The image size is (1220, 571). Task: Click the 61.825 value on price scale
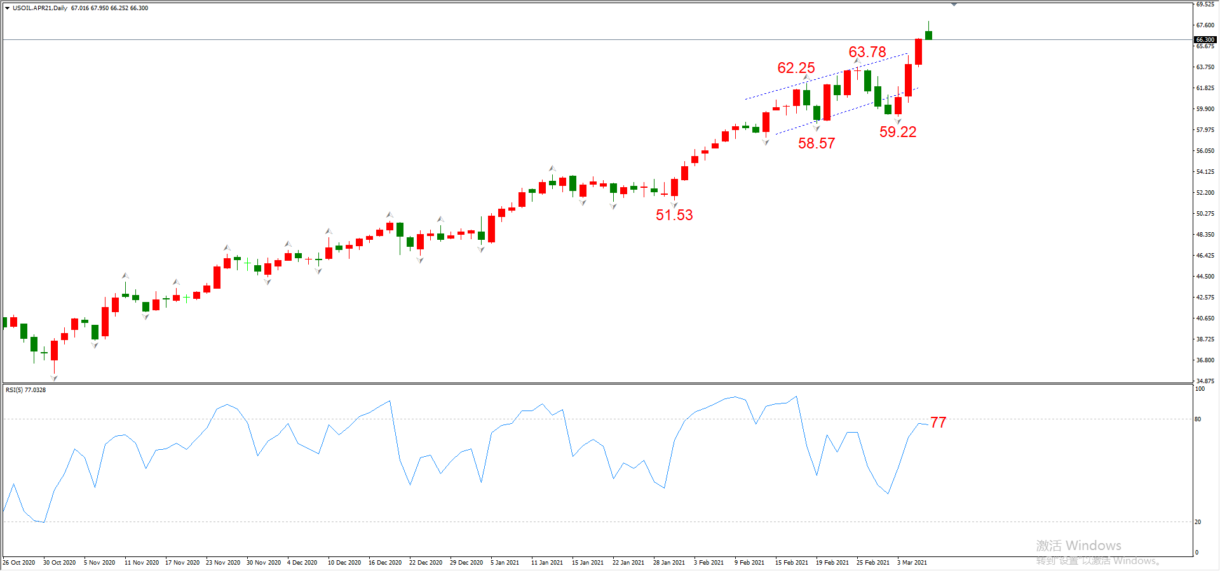click(1205, 88)
